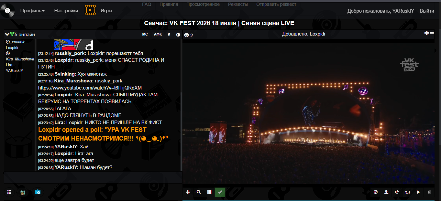This screenshot has height=201, width=441.
Task: Click the Добро пожаловать, YARuskIY greeting
Action: coord(381,11)
